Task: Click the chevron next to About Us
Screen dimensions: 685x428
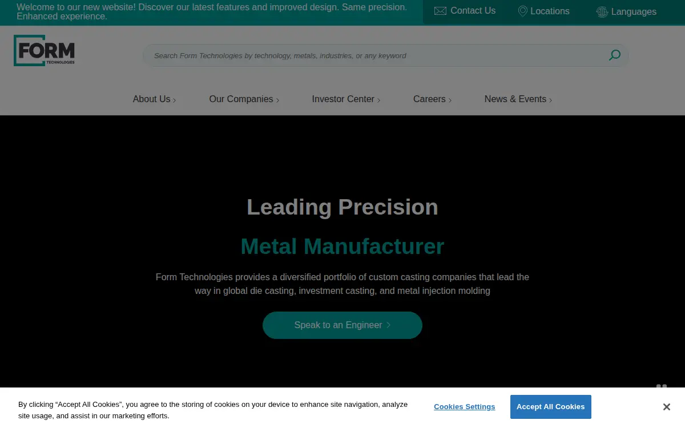Action: point(174,100)
